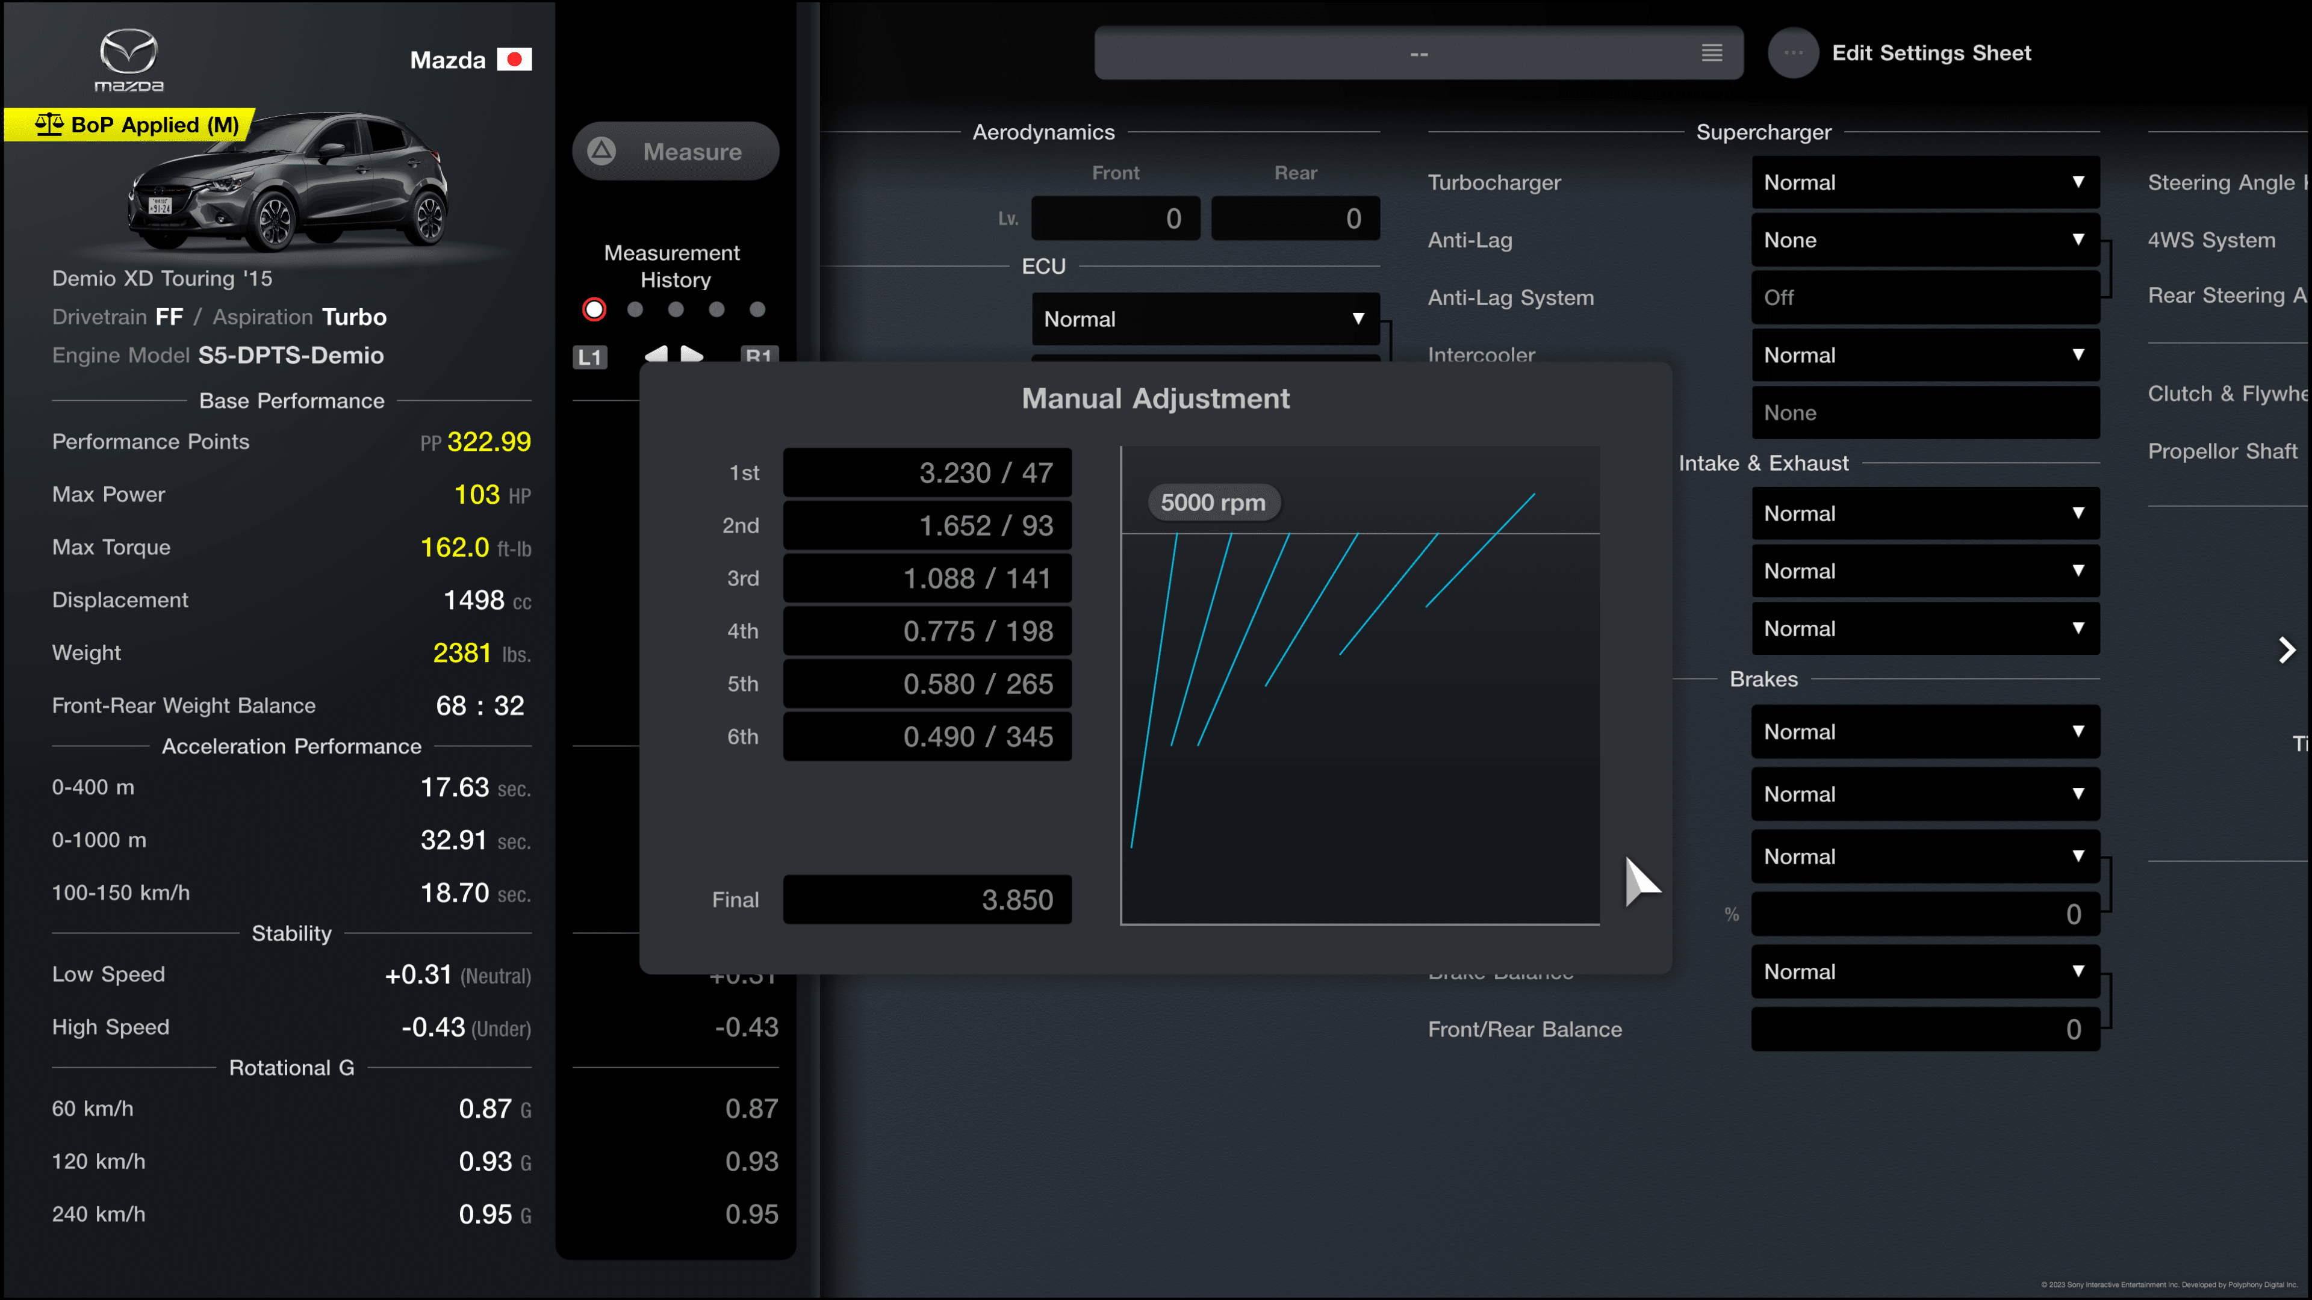Image resolution: width=2312 pixels, height=1300 pixels.
Task: Select the 4th gear ratio field
Action: 927,631
